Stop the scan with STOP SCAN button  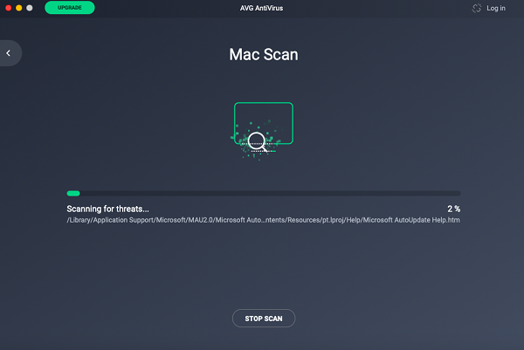[x=264, y=319]
